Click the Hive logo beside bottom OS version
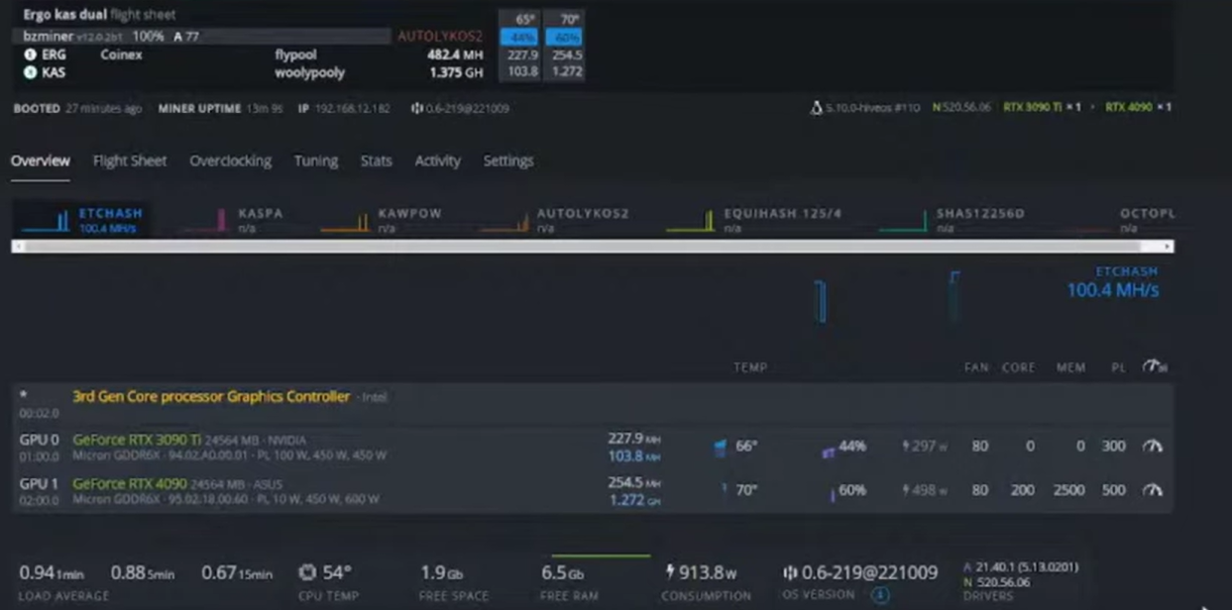Screen dimensions: 1232x610 790,572
